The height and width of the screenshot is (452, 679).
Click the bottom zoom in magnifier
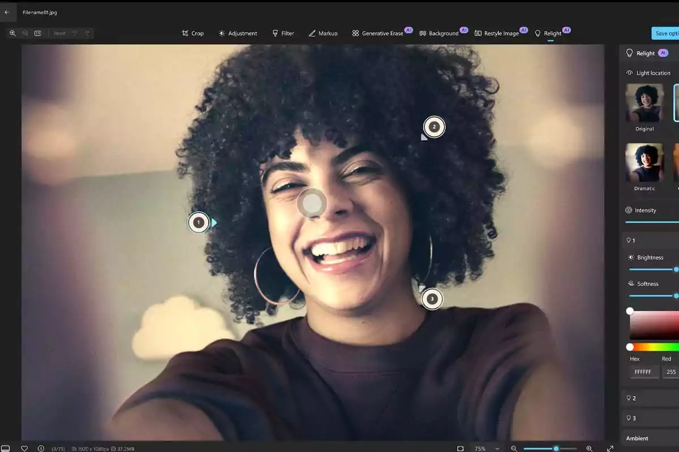click(589, 449)
